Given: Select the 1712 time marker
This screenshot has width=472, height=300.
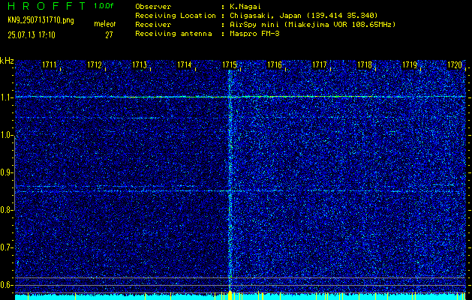Looking at the screenshot, I should pyautogui.click(x=94, y=64).
